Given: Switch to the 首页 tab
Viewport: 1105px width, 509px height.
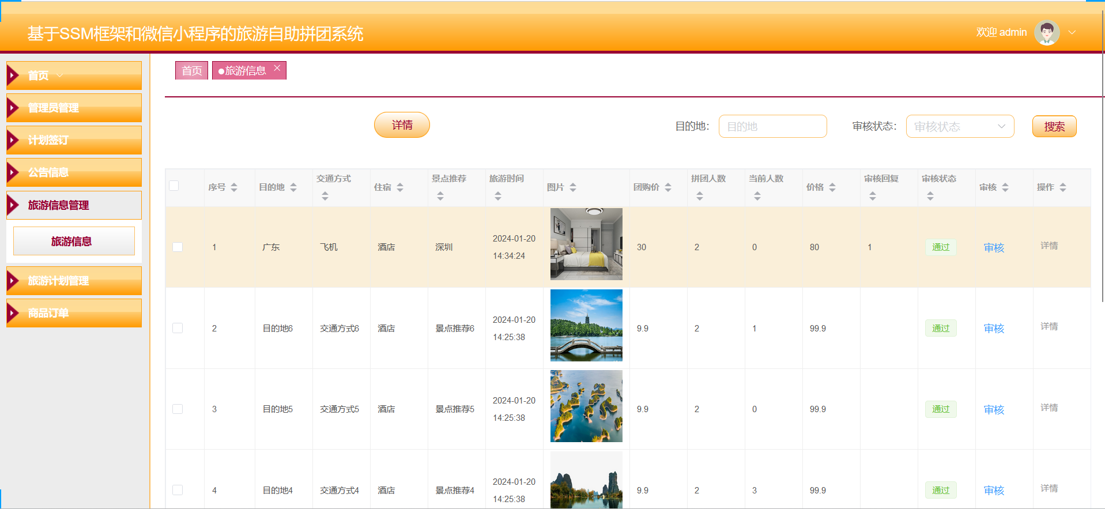Looking at the screenshot, I should (192, 70).
